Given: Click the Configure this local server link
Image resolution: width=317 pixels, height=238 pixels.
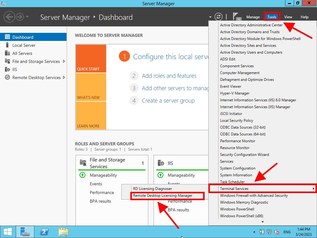Looking at the screenshot, I should [171, 57].
